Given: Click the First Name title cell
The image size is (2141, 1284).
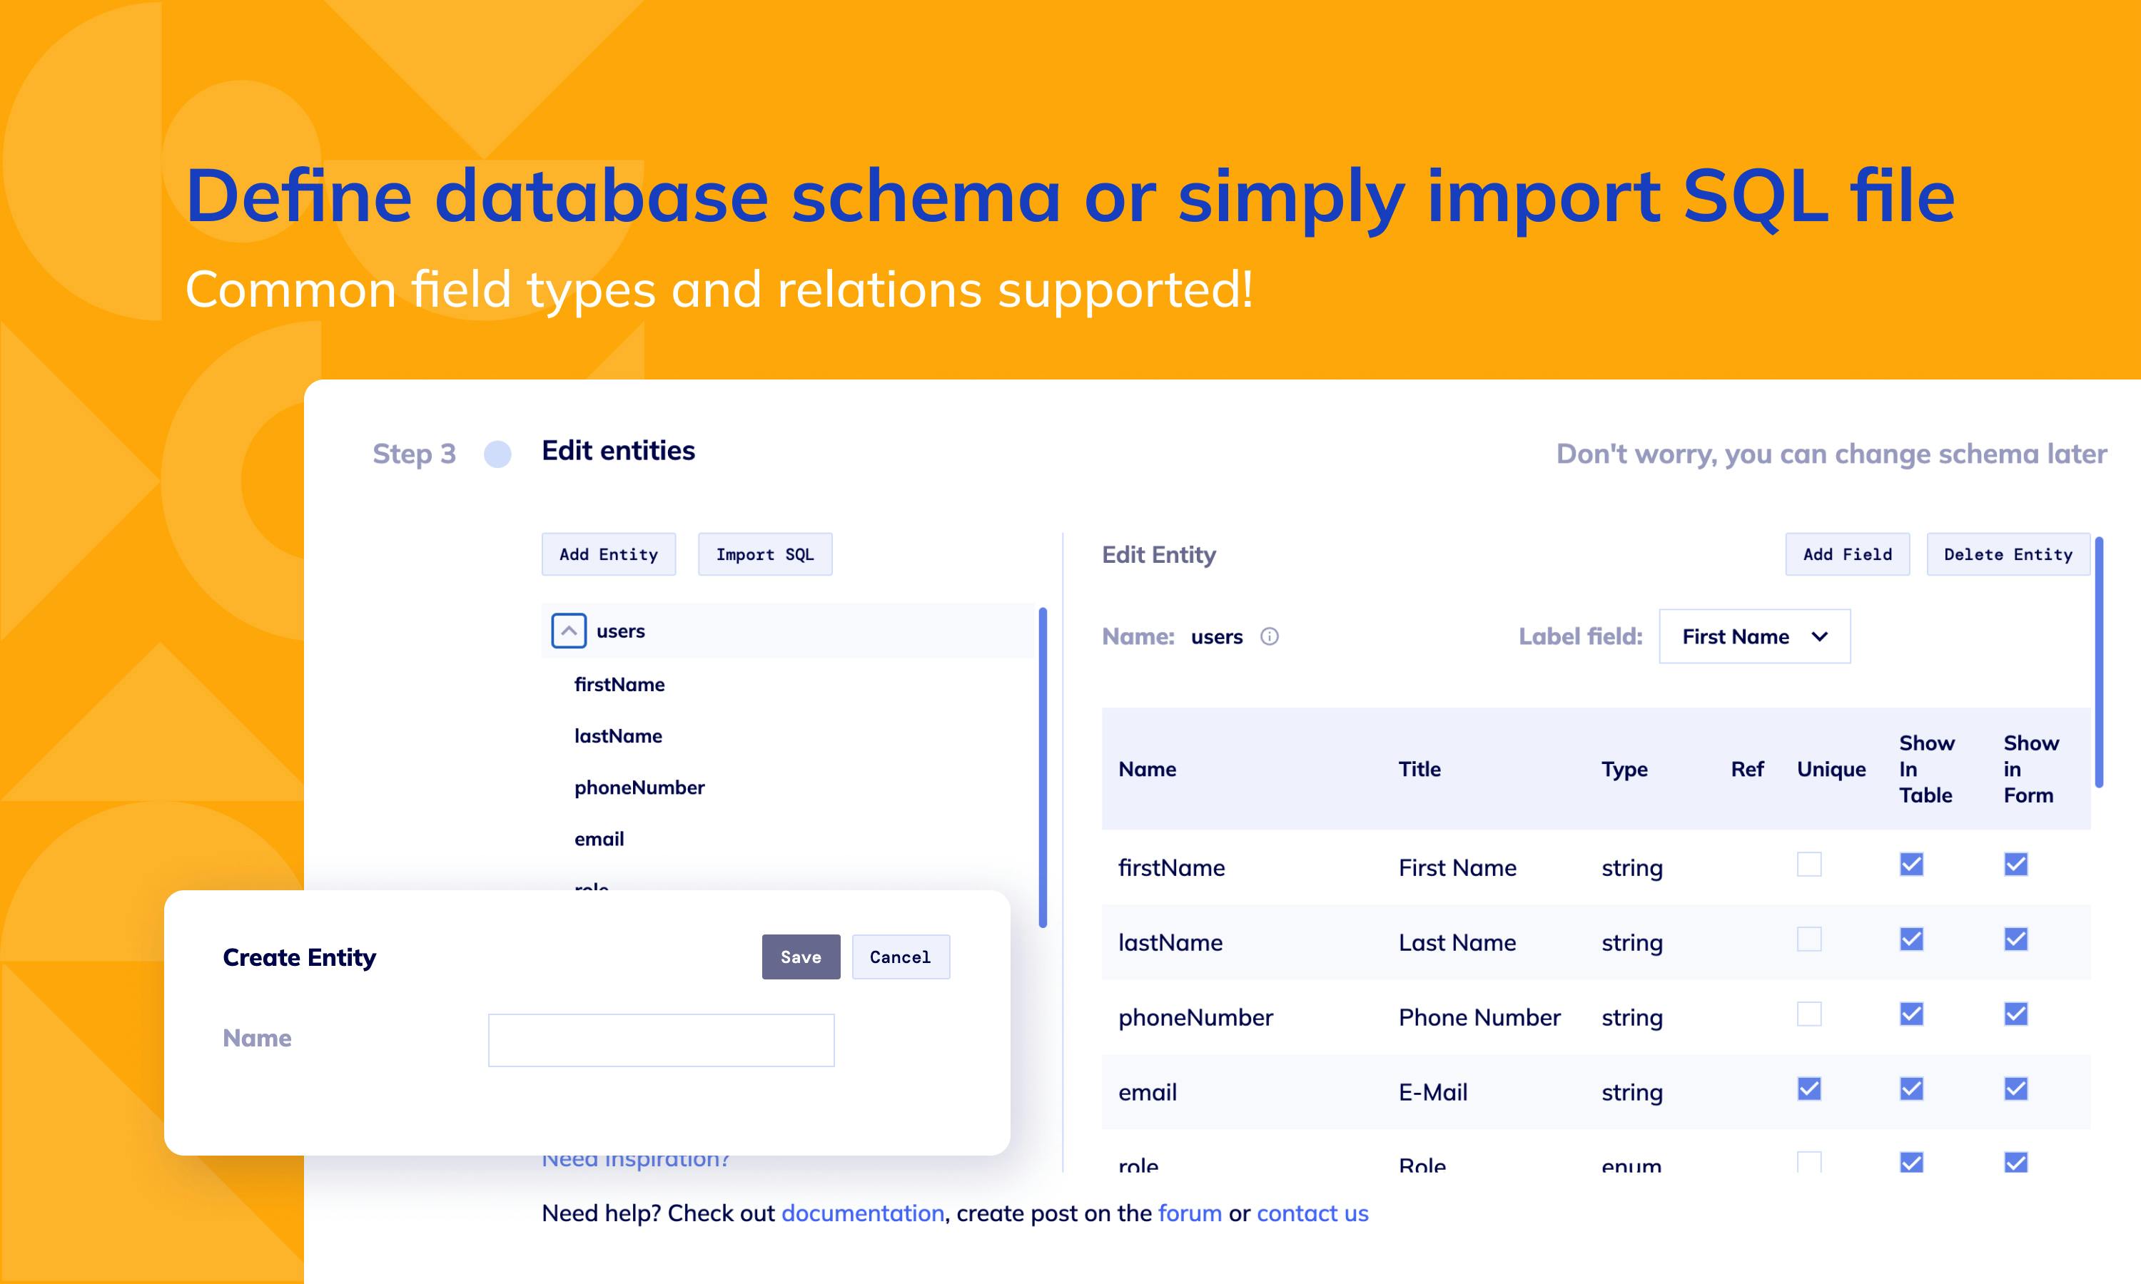Looking at the screenshot, I should [x=1457, y=868].
